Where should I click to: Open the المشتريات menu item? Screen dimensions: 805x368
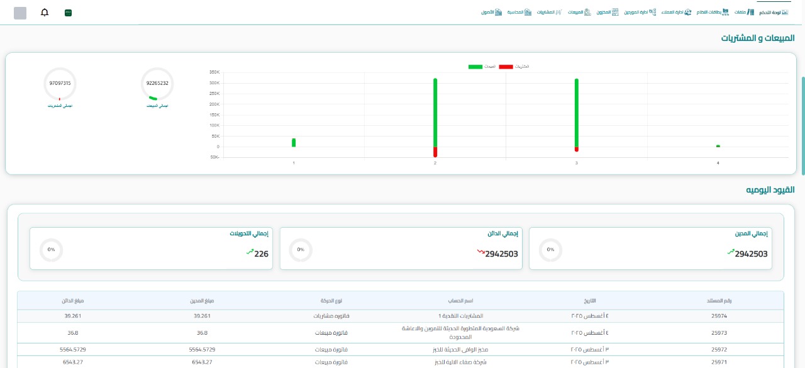(545, 13)
